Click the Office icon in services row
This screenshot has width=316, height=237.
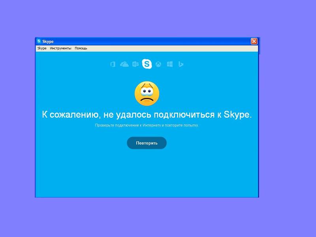click(113, 64)
